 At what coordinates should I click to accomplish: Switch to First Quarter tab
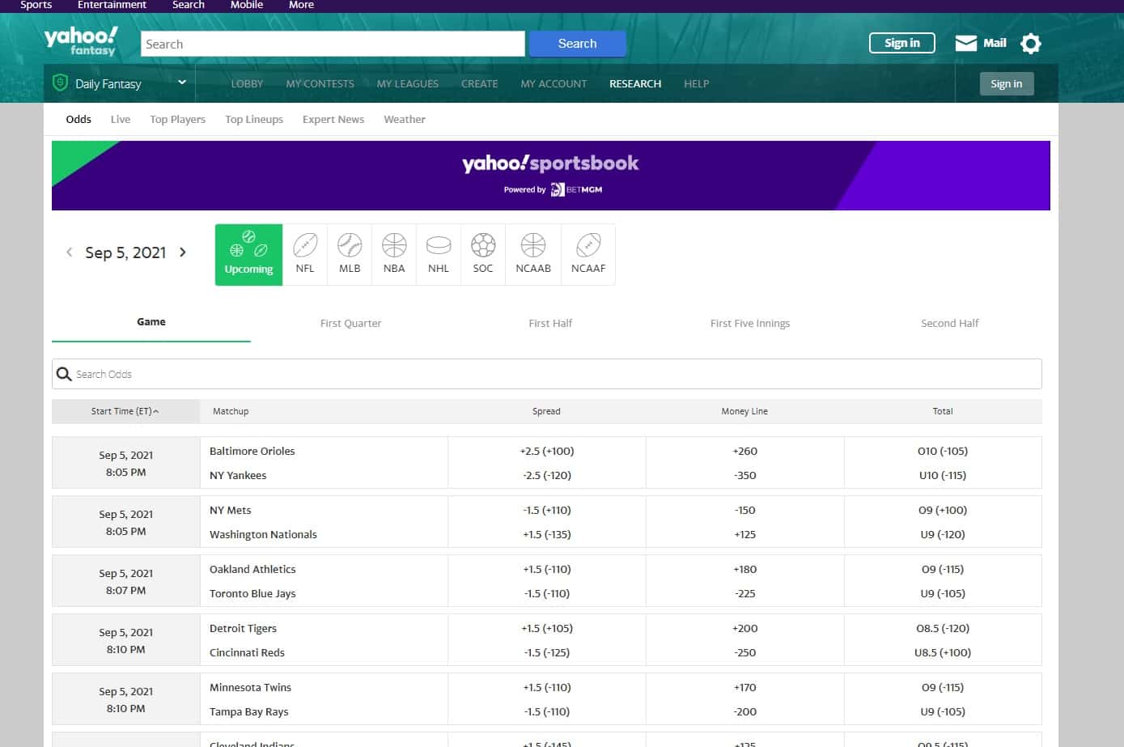tap(350, 323)
